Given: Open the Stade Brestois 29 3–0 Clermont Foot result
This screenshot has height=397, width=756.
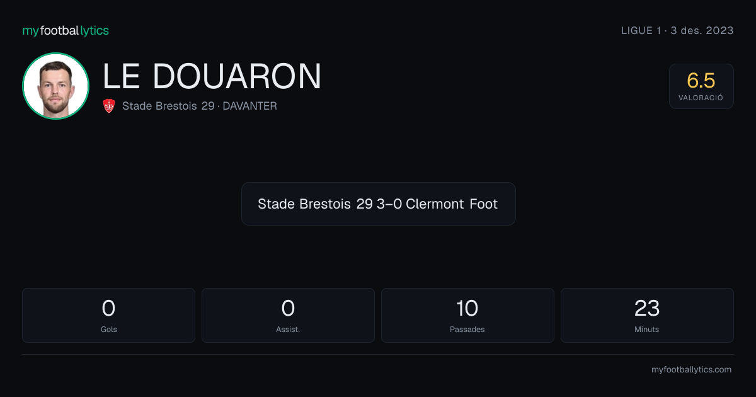Looking at the screenshot, I should pyautogui.click(x=378, y=204).
